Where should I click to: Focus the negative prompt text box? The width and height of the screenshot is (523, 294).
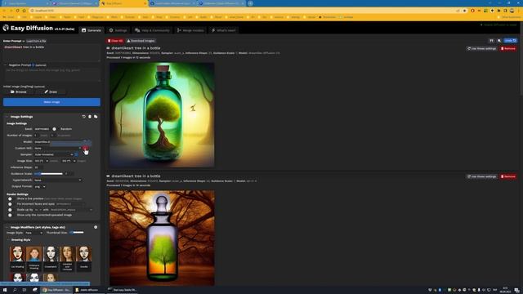51,74
